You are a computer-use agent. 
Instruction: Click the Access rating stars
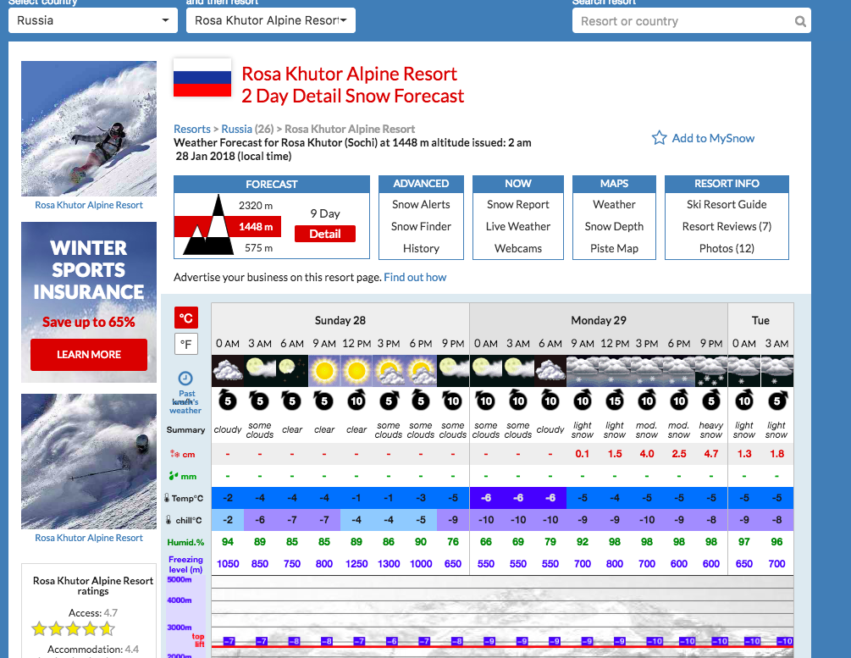(x=74, y=629)
